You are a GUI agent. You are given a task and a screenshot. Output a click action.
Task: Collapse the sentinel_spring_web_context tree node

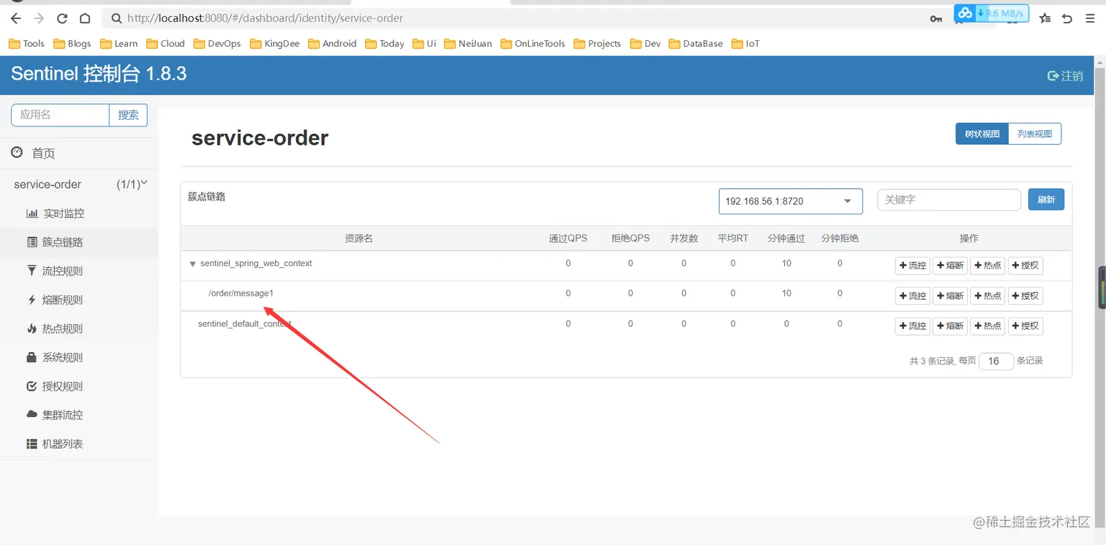point(192,264)
